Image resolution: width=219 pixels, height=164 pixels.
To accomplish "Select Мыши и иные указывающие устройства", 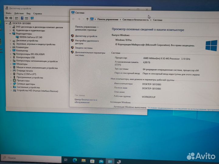I will 37,68.
